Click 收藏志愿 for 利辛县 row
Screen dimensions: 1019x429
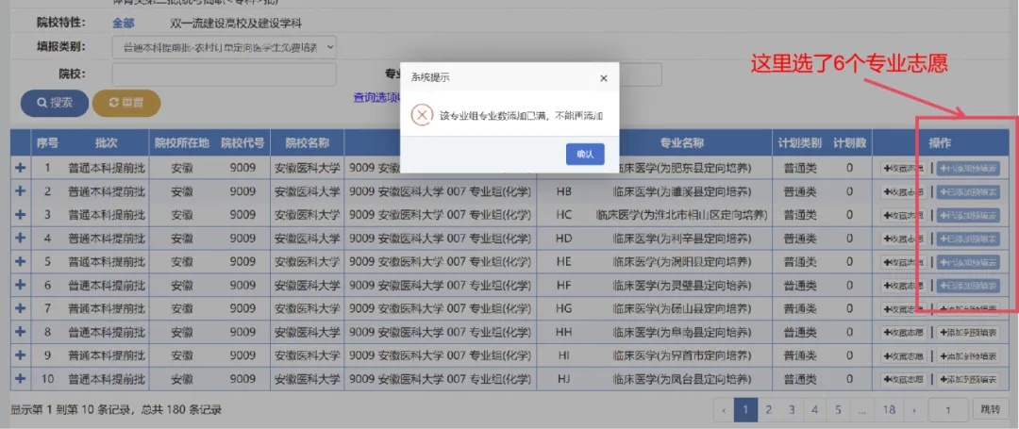(x=903, y=239)
